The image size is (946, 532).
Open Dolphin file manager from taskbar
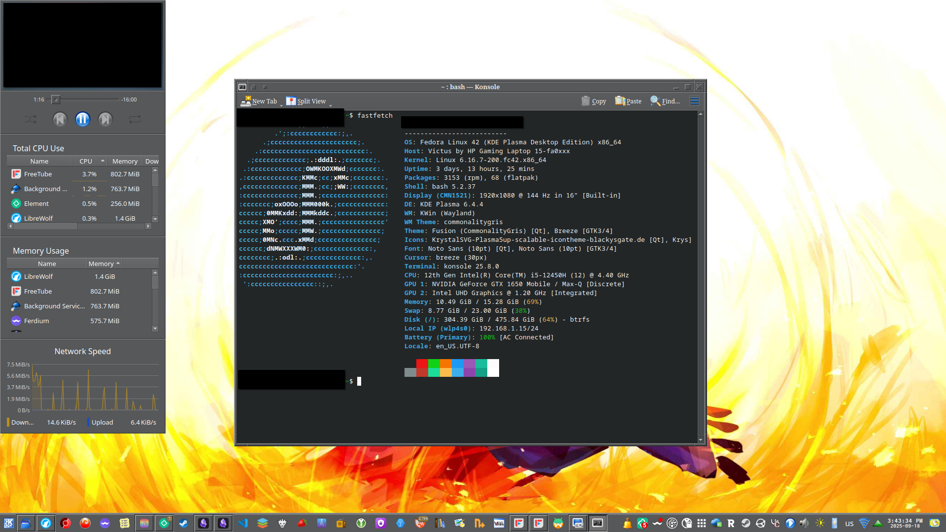point(26,523)
